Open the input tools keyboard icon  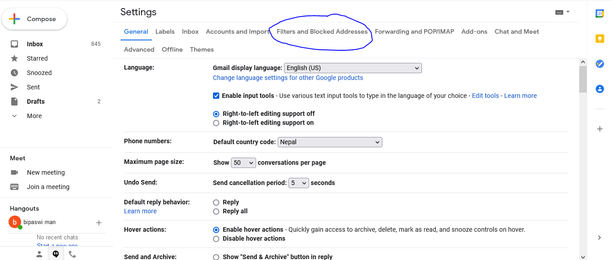click(559, 12)
